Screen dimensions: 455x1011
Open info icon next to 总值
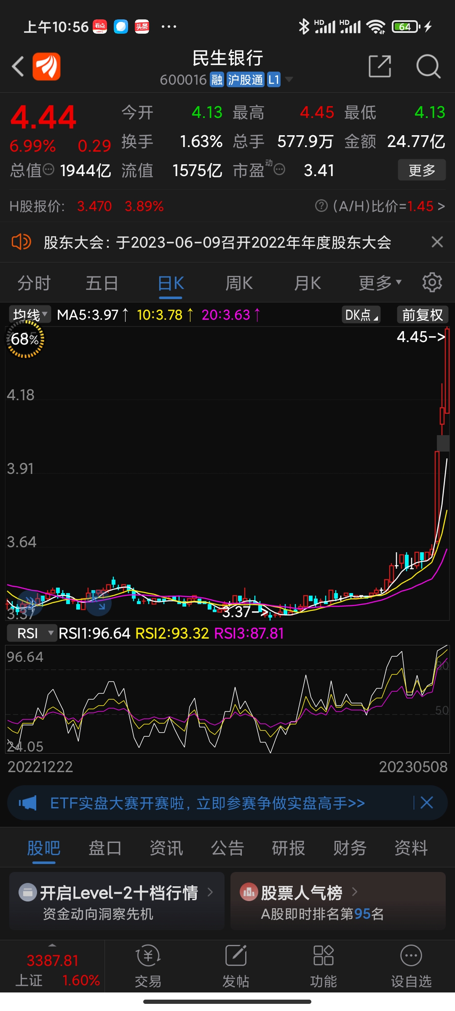click(x=49, y=170)
